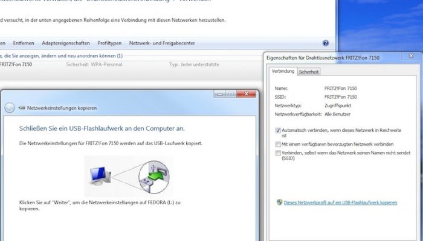Click the Eigenschaften für Drahtlosnetzwerk title bar

tap(323, 58)
